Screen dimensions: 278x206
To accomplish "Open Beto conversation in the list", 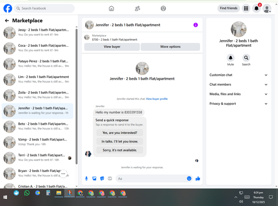I will (x=37, y=126).
